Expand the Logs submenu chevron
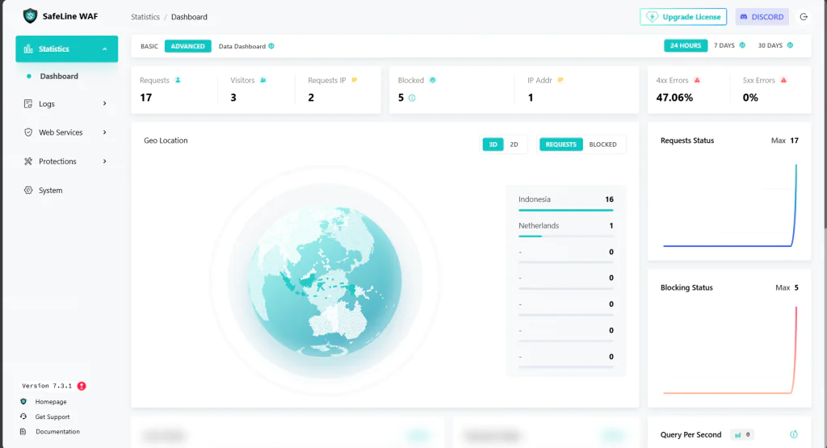The image size is (827, 448). [x=104, y=104]
